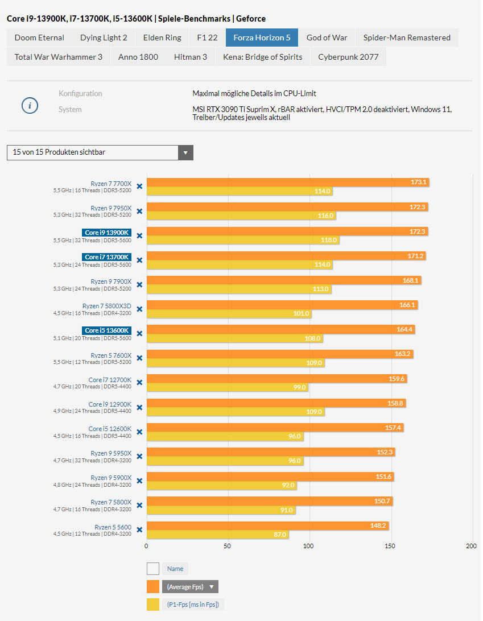Click the Ryzen 9 5950X product name
This screenshot has width=483, height=621.
pyautogui.click(x=111, y=453)
